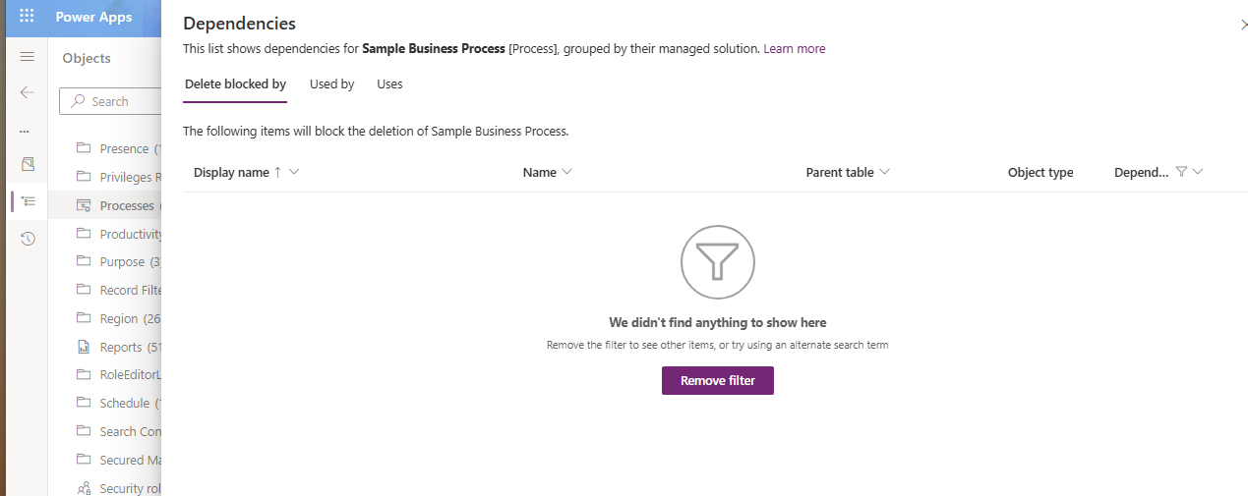Open the Power Apps app launcher waffle
The height and width of the screenshot is (496, 1248).
(x=27, y=17)
